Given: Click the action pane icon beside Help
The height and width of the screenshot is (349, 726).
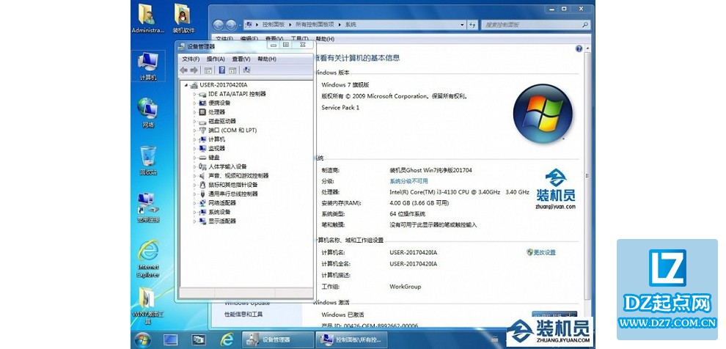Looking at the screenshot, I should tap(232, 70).
